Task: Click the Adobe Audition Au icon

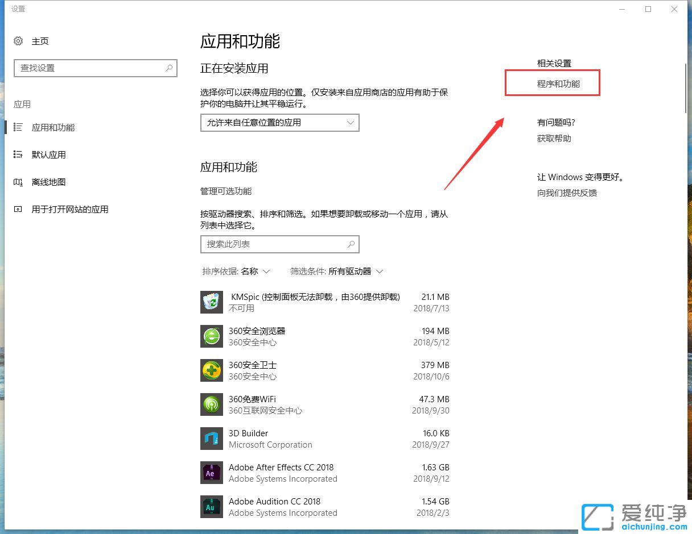Action: [x=211, y=507]
